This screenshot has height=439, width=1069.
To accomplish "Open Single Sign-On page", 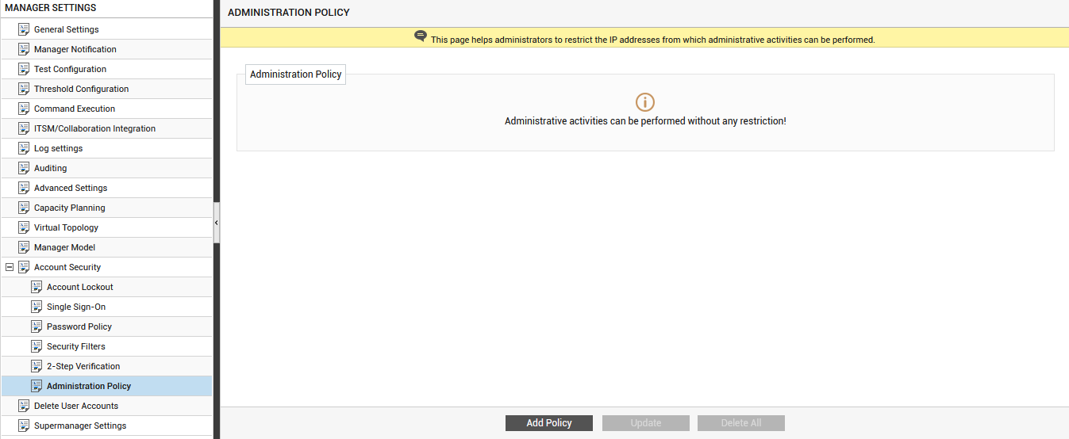I will click(x=76, y=307).
